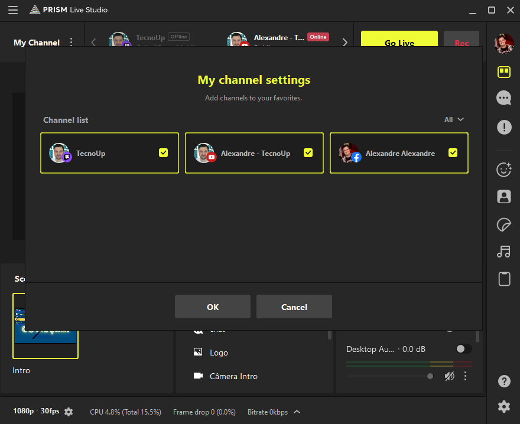Expand the Bitrate stats arrow
The height and width of the screenshot is (424, 520).
(297, 412)
